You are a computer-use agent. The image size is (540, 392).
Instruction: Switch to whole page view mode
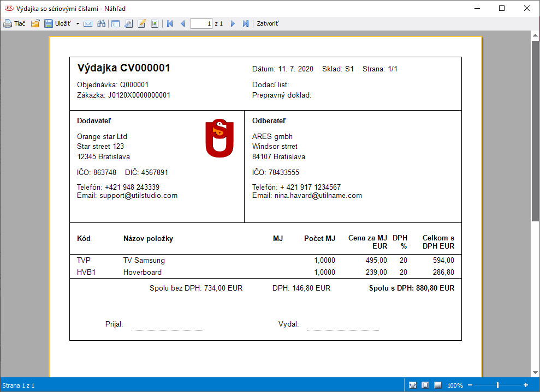[x=425, y=385]
